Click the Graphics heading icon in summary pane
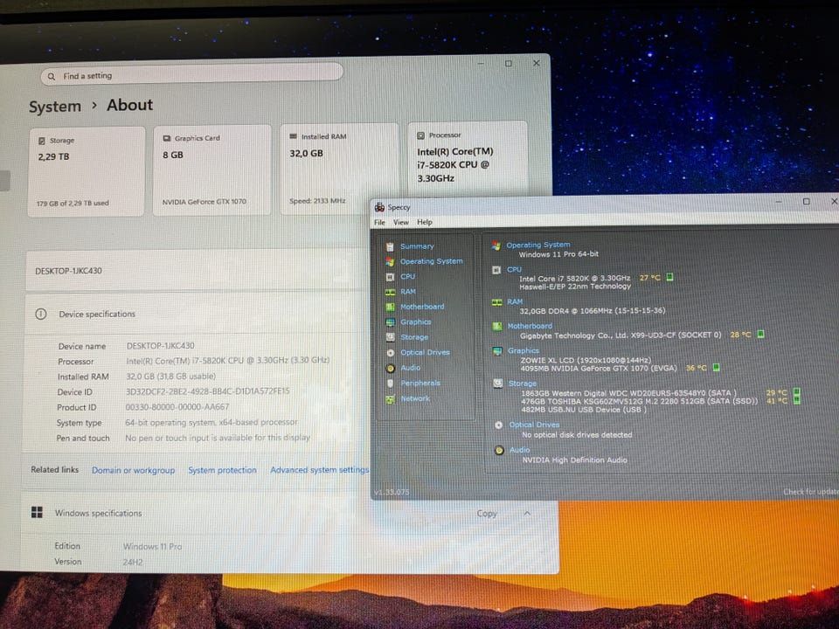 coord(497,351)
